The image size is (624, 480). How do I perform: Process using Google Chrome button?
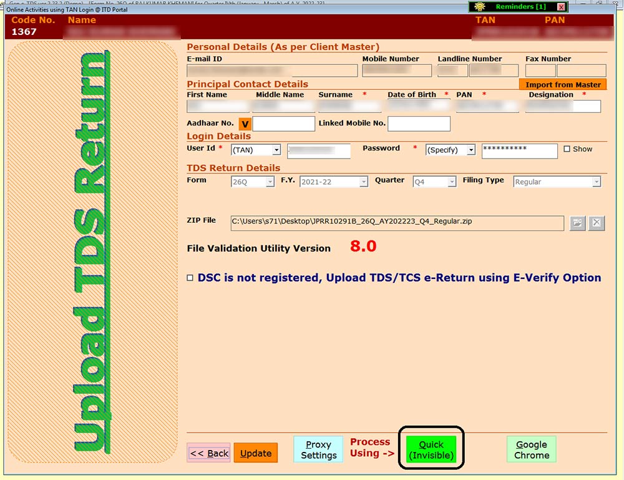tap(531, 449)
